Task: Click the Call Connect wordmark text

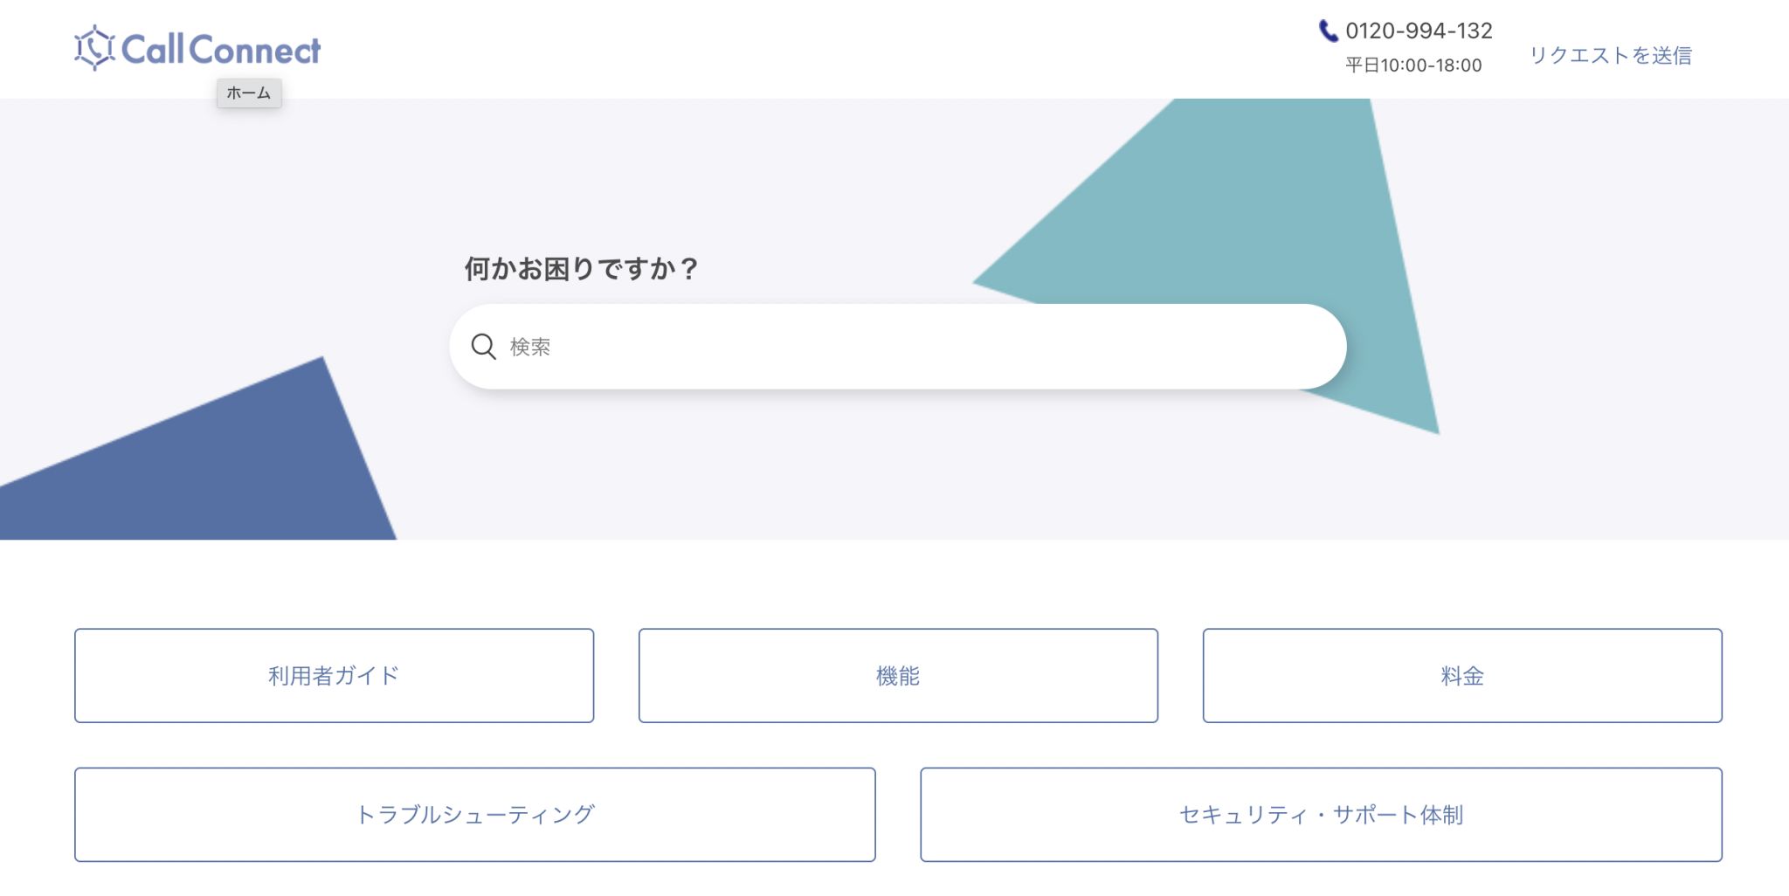Action: click(221, 48)
